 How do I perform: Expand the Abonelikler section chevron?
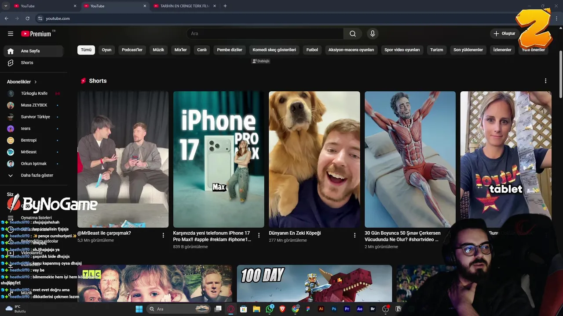coord(35,82)
